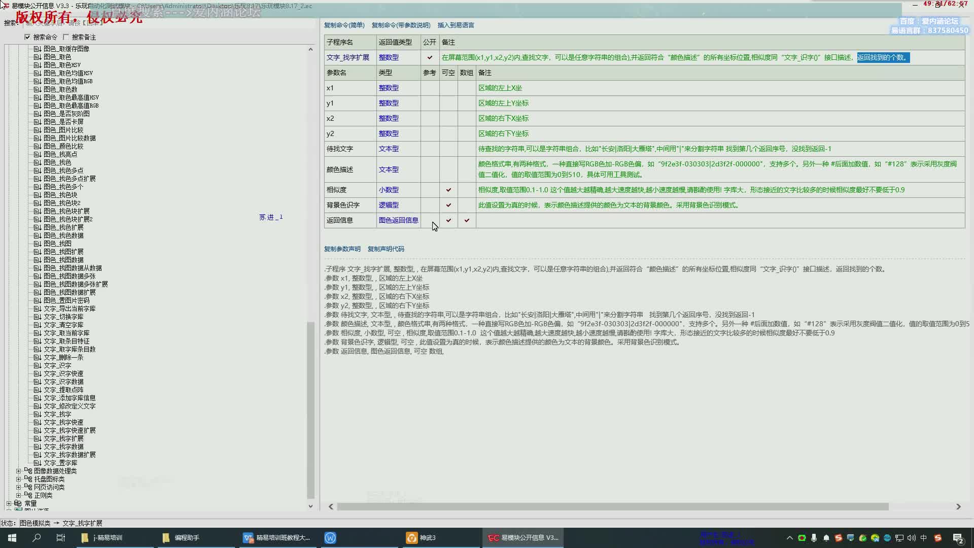The width and height of the screenshot is (974, 548).
Task: Click the microphone tray icon
Action: coord(814,538)
